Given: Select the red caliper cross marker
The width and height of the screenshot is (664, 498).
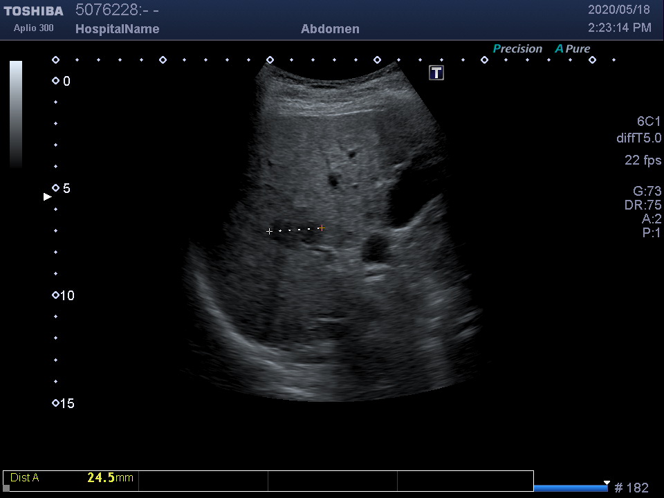Looking at the screenshot, I should tap(322, 228).
